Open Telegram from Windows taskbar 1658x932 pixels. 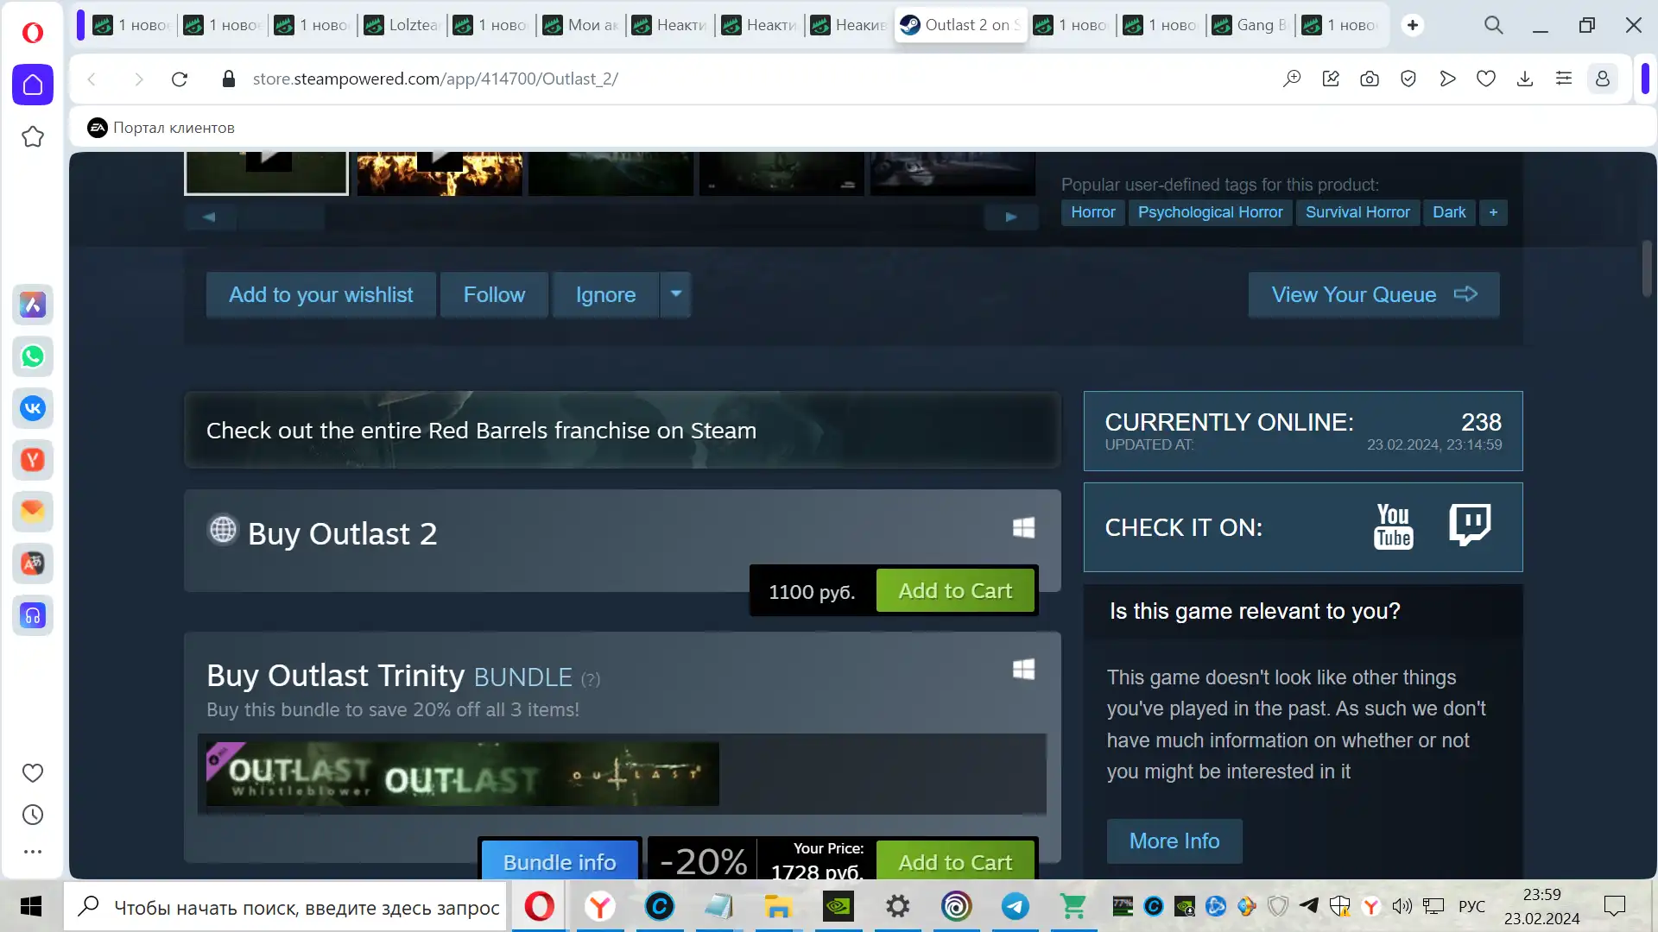point(1016,906)
